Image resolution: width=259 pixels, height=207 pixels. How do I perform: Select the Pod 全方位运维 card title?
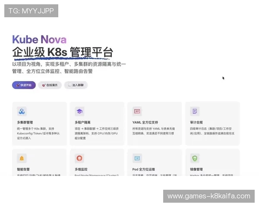pyautogui.click(x=144, y=169)
